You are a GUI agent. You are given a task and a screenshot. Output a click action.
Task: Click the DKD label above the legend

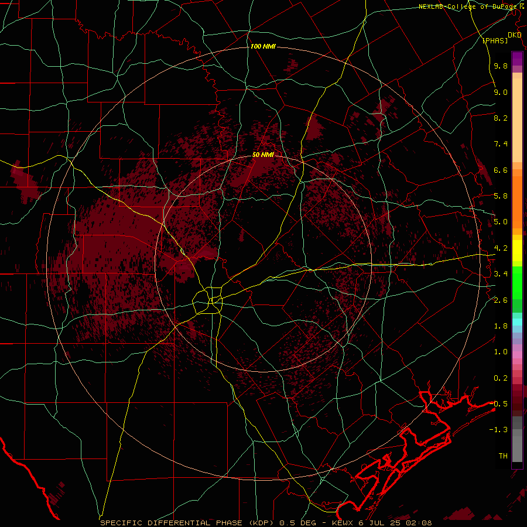[x=514, y=35]
